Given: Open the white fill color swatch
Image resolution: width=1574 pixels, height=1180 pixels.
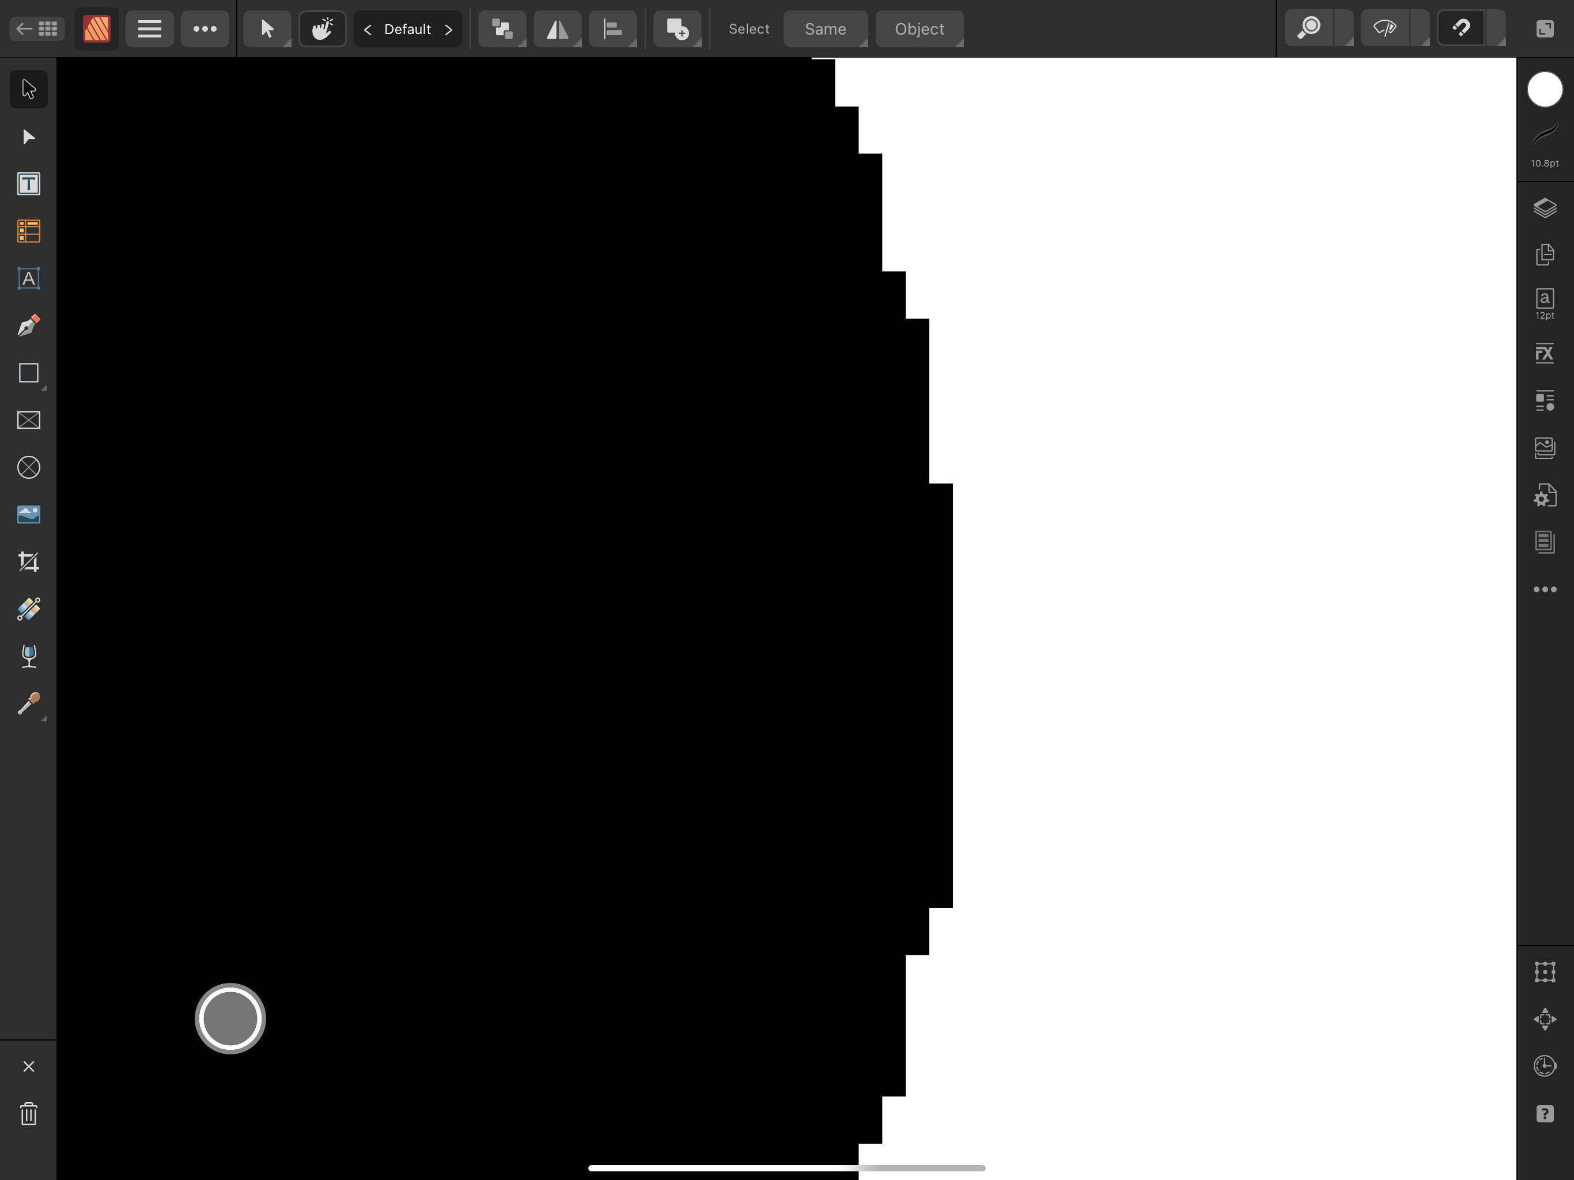Looking at the screenshot, I should tap(1544, 90).
